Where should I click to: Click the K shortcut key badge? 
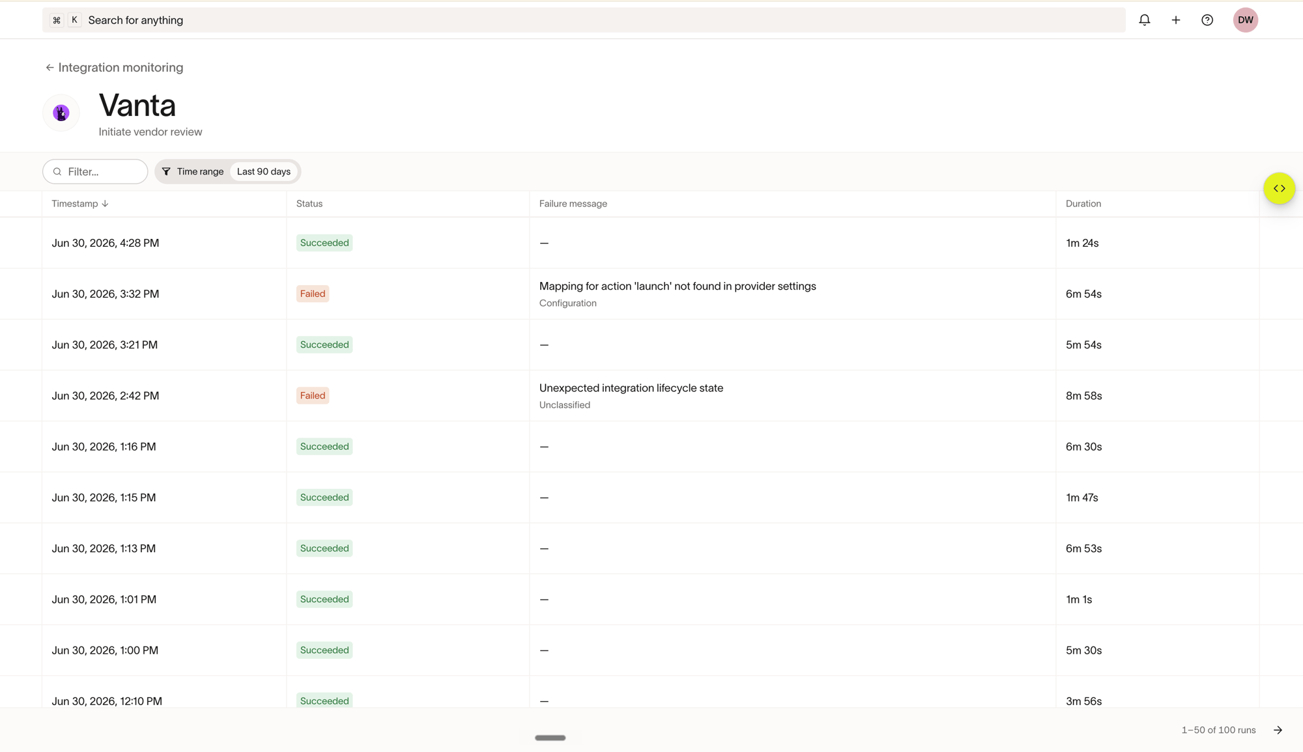(74, 20)
